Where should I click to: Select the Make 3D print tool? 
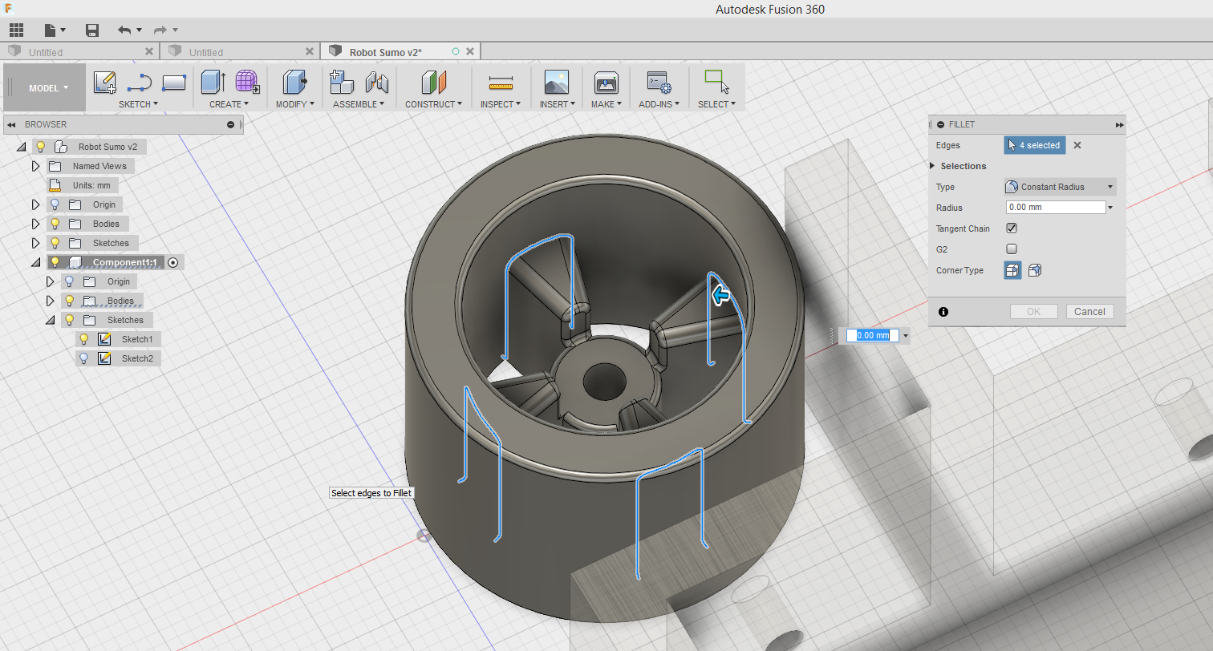coord(606,82)
